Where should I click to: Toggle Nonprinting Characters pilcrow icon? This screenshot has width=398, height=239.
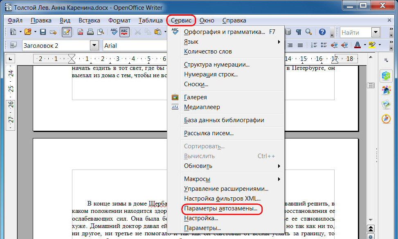tap(299, 32)
